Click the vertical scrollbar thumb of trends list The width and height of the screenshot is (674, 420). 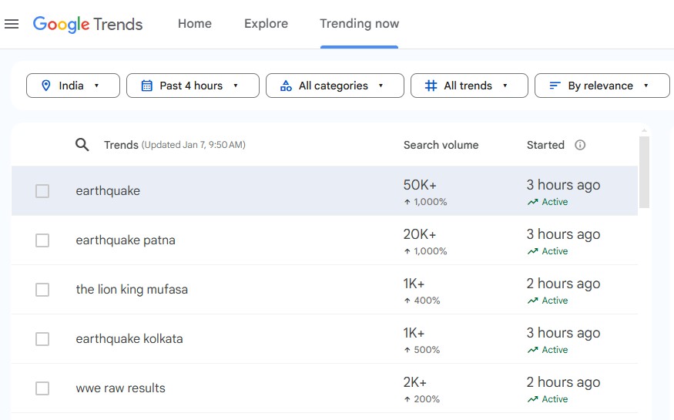(644, 173)
